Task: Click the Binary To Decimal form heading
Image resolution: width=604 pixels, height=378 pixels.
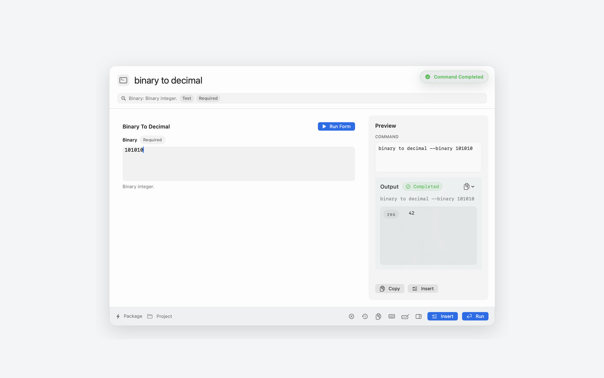Action: 146,127
